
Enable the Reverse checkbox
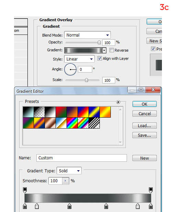(x=112, y=50)
